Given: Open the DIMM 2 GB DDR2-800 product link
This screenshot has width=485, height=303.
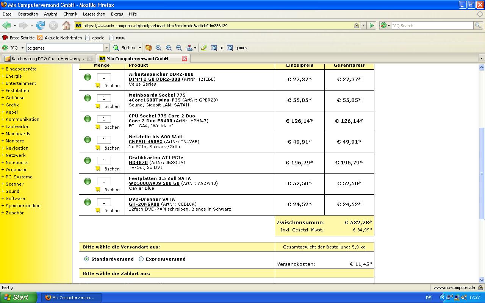Looking at the screenshot, I should tap(155, 79).
